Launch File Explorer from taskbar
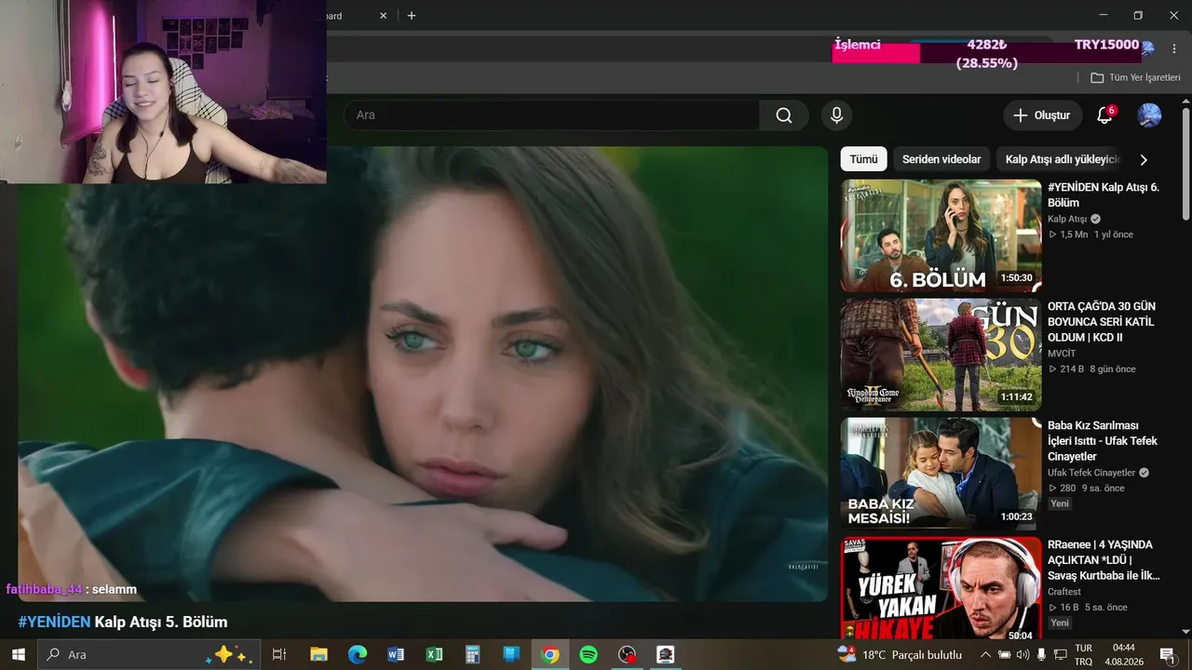 pos(318,654)
